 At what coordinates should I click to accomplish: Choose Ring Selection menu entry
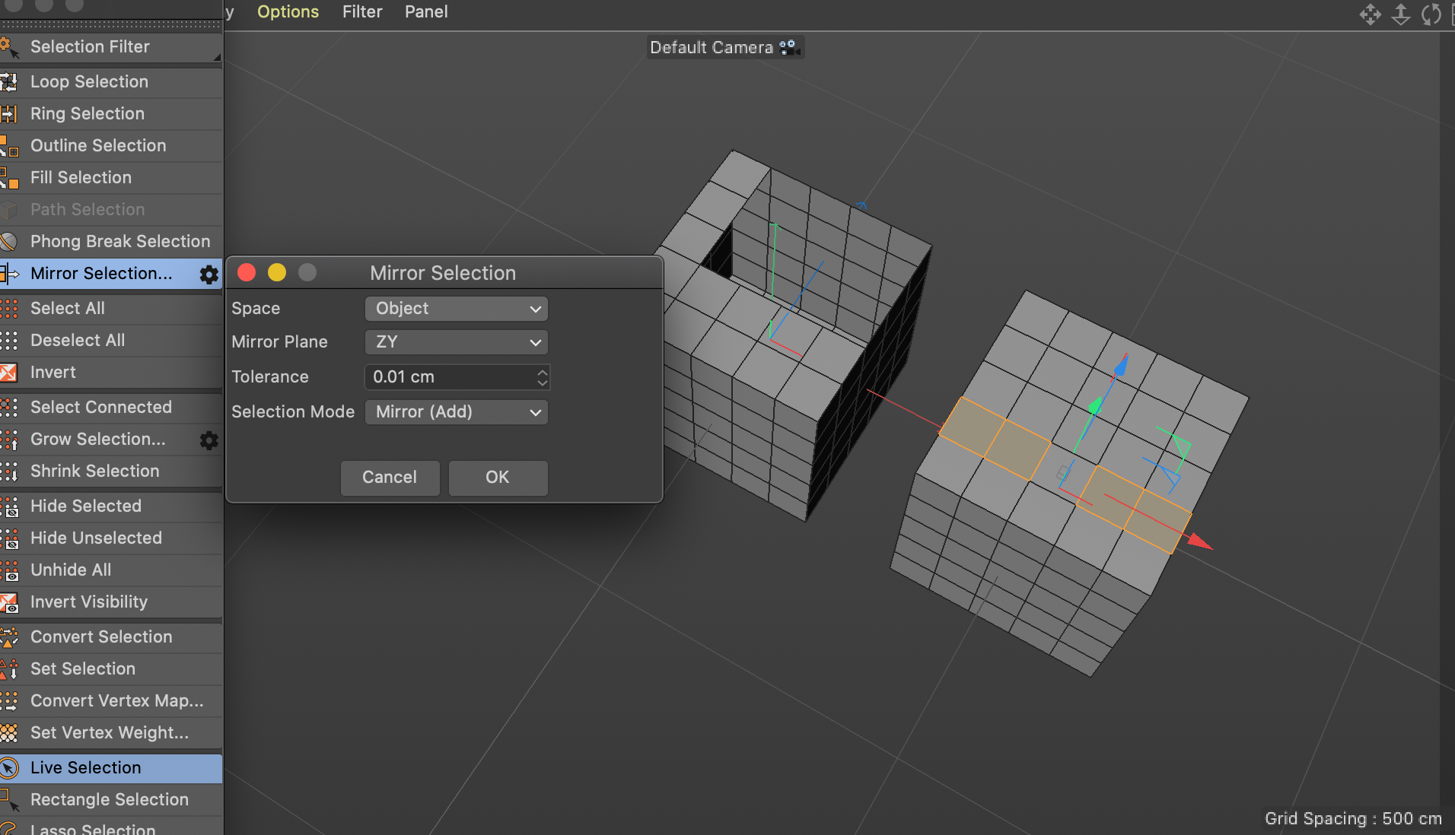point(111,113)
